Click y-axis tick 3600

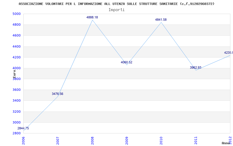click(16, 90)
